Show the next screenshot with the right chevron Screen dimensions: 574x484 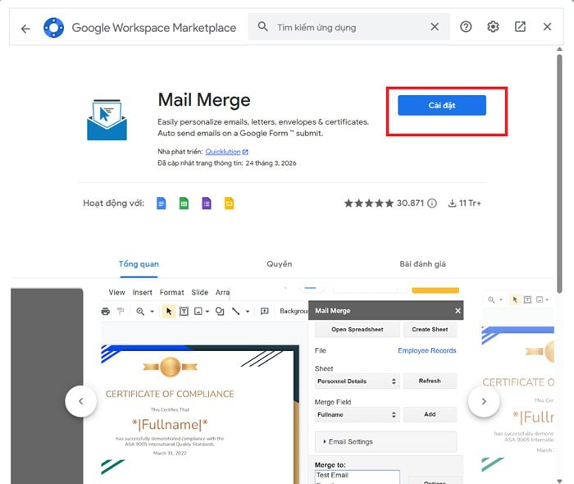484,401
